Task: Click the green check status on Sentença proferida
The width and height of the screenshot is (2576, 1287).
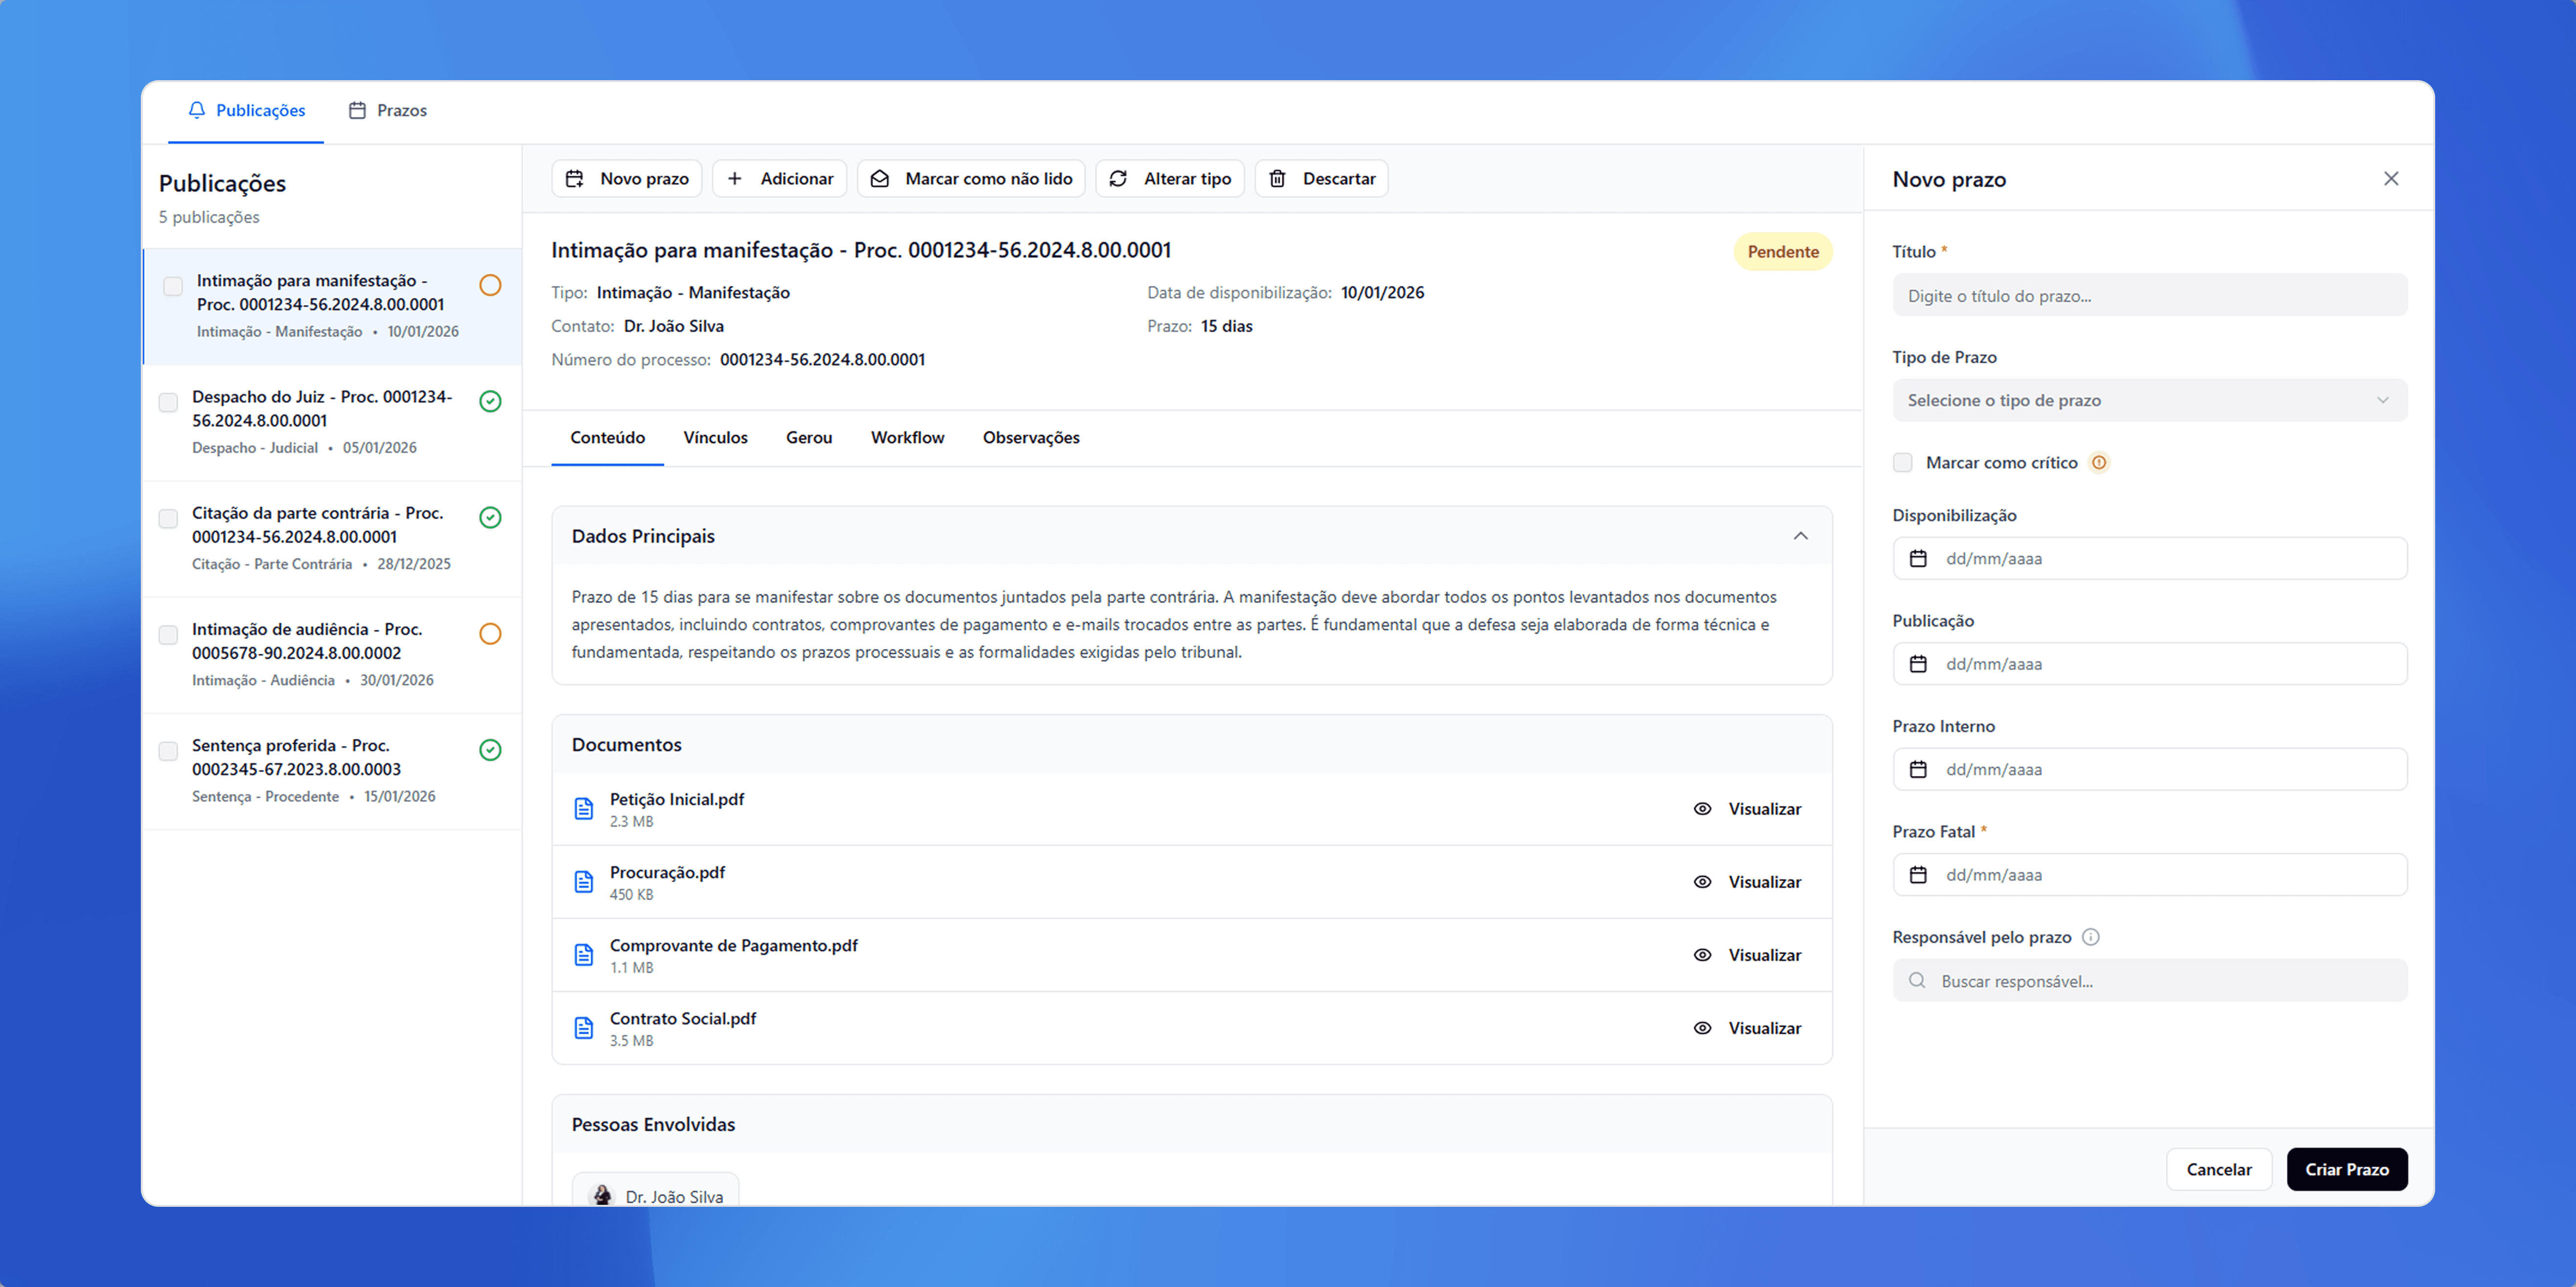Action: pos(490,750)
